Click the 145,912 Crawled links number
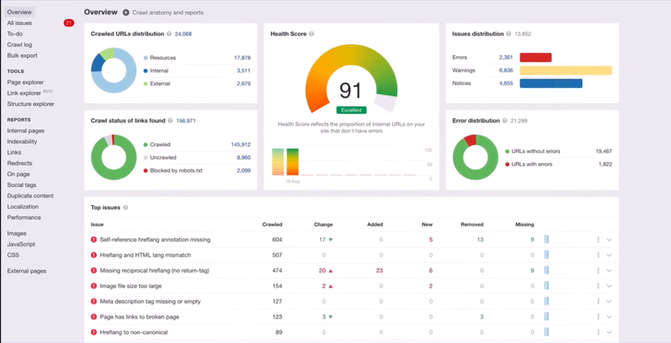671x343 pixels. click(x=240, y=145)
